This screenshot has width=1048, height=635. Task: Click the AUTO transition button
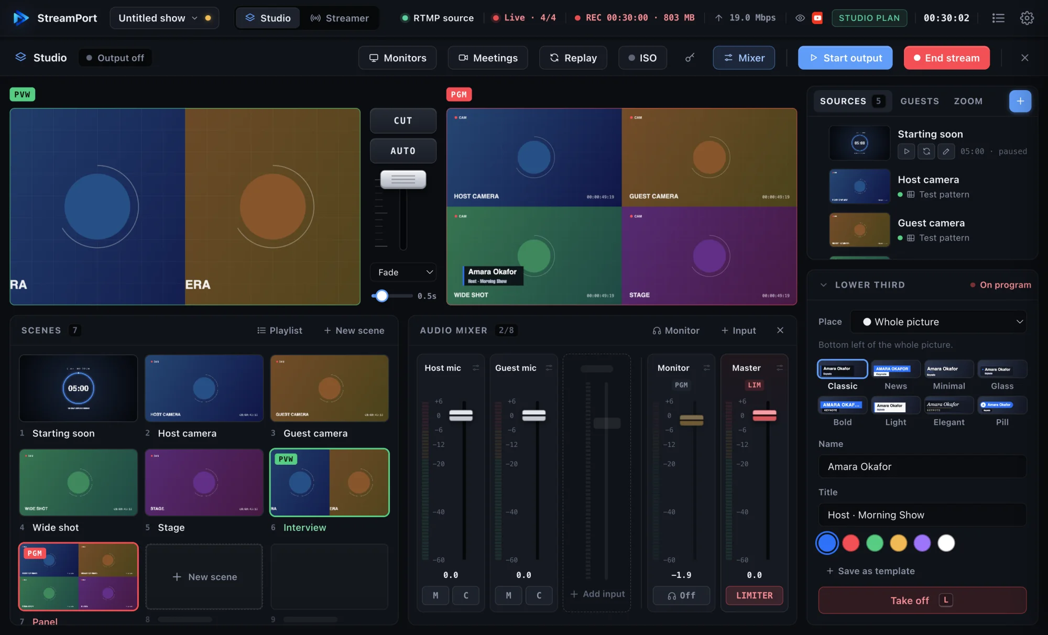403,151
